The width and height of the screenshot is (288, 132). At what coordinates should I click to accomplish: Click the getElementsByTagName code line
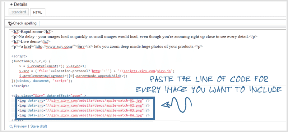(x=73, y=76)
